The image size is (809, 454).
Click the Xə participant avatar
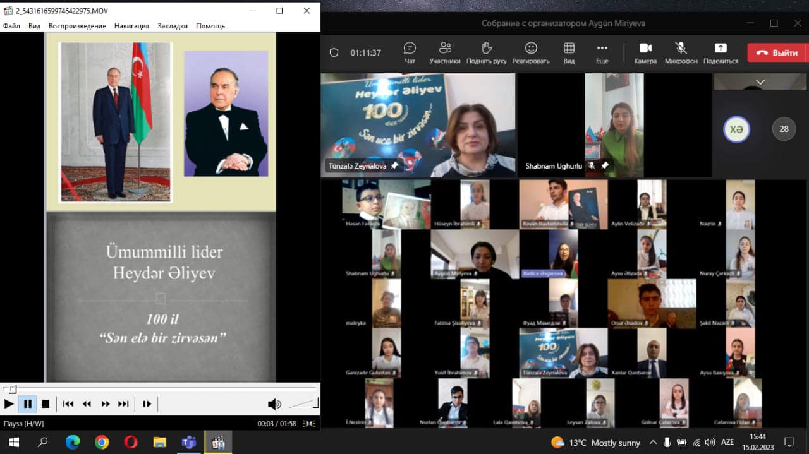pos(736,129)
